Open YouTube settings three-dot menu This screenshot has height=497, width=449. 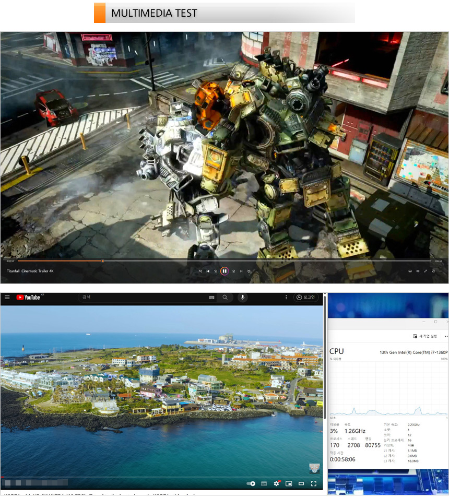click(x=286, y=298)
